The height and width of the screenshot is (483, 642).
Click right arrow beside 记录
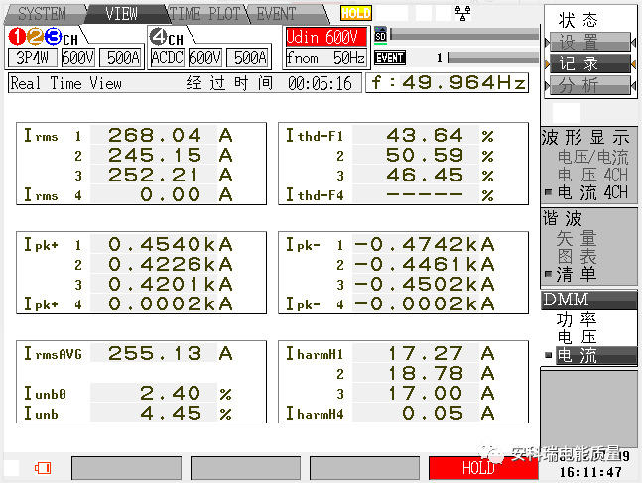tap(634, 63)
